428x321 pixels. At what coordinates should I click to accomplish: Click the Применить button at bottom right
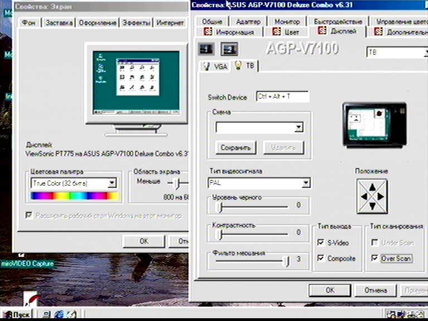pos(414,290)
